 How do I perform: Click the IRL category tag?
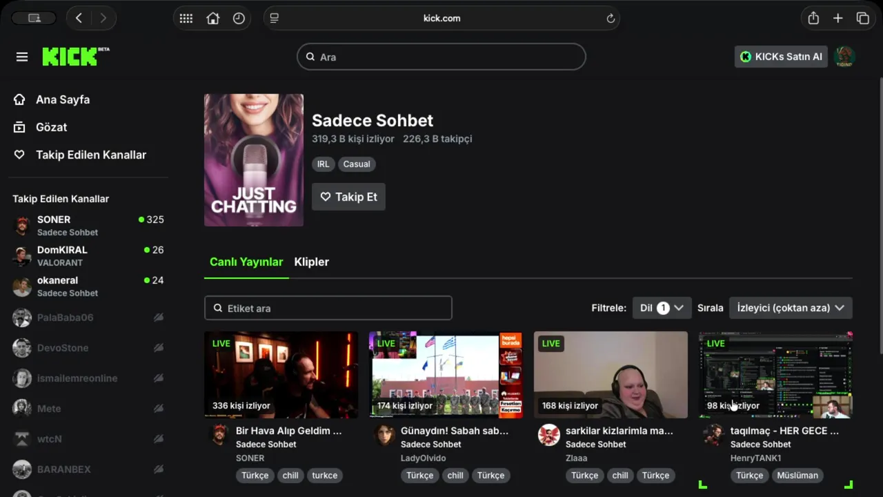point(323,164)
